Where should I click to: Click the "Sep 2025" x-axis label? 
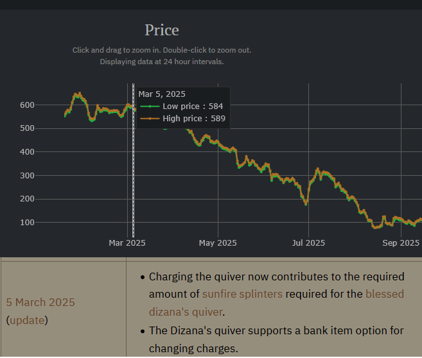pyautogui.click(x=401, y=243)
